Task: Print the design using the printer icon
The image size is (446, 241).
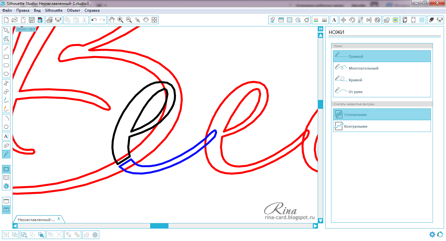Action: [x=50, y=20]
